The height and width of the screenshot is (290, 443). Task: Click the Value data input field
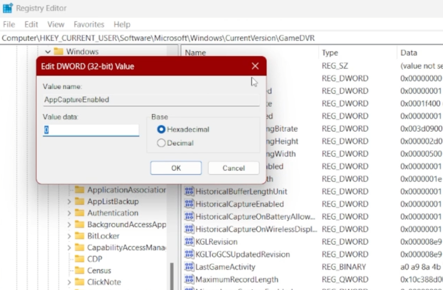(x=90, y=130)
